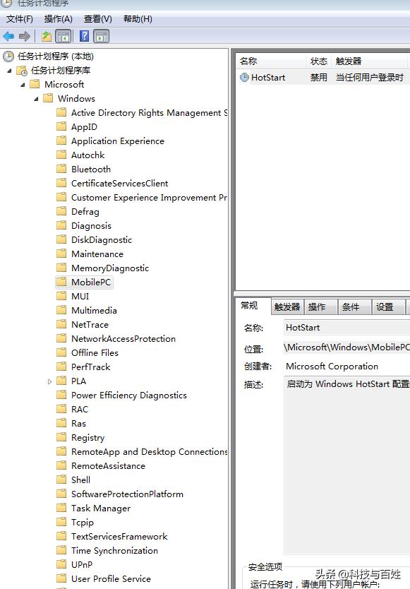Select the User Profile Service folder

[111, 579]
